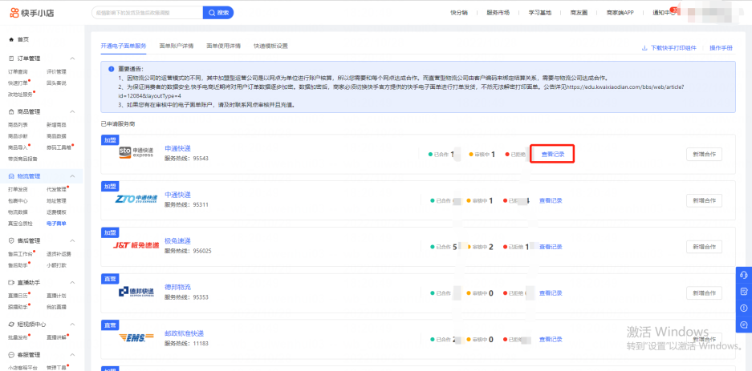Collapse the 商品管理 sidebar section
Viewport: 752px width, 371px height.
coord(73,111)
